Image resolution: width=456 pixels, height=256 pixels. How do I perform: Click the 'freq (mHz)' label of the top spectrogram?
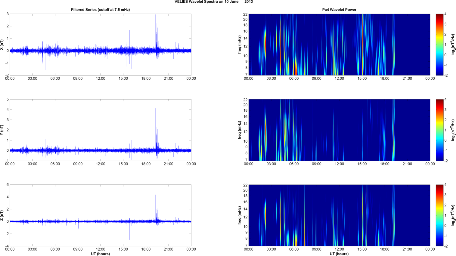click(240, 45)
